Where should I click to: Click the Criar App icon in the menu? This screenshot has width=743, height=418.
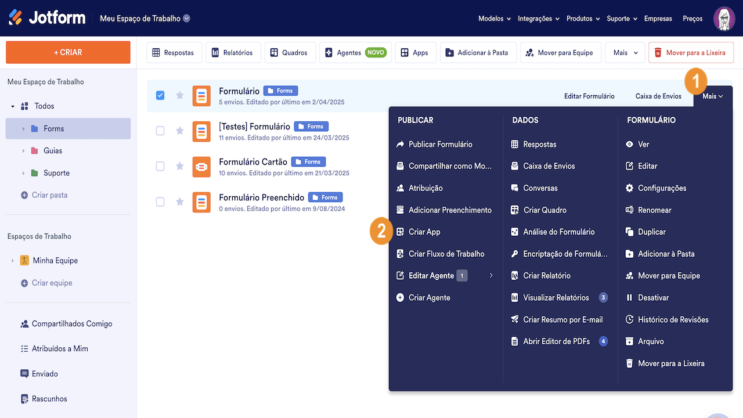pyautogui.click(x=400, y=232)
